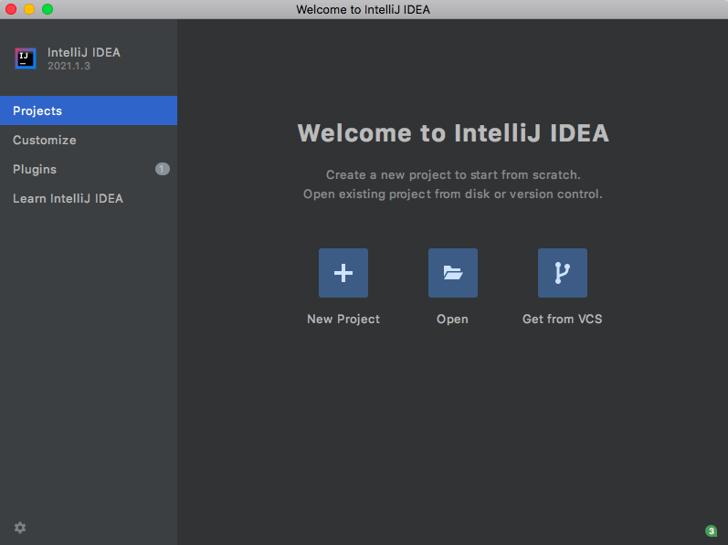728x545 pixels.
Task: Click the New Project label
Action: (343, 320)
